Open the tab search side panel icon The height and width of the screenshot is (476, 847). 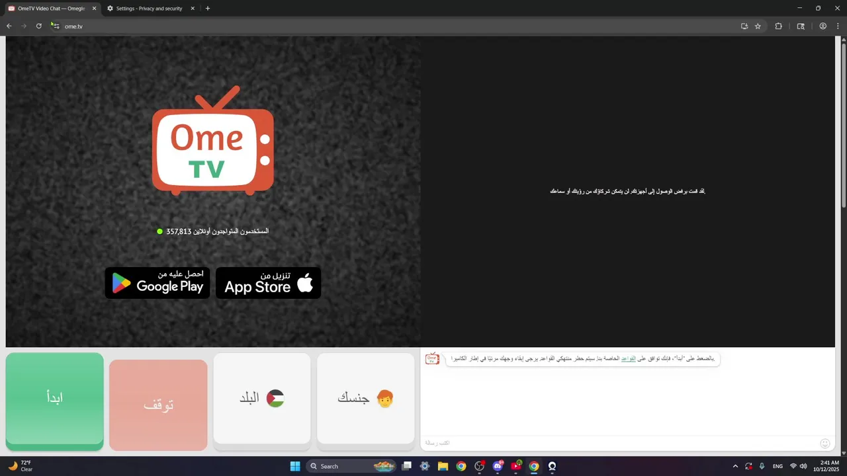pyautogui.click(x=801, y=26)
